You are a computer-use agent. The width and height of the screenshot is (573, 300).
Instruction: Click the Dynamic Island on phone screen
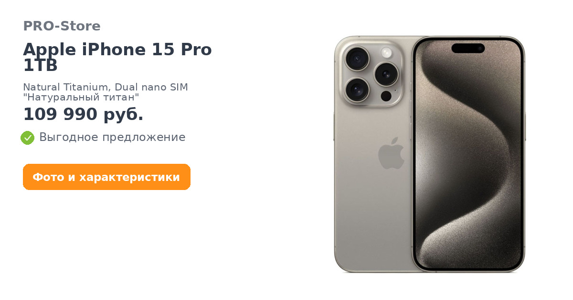468,48
